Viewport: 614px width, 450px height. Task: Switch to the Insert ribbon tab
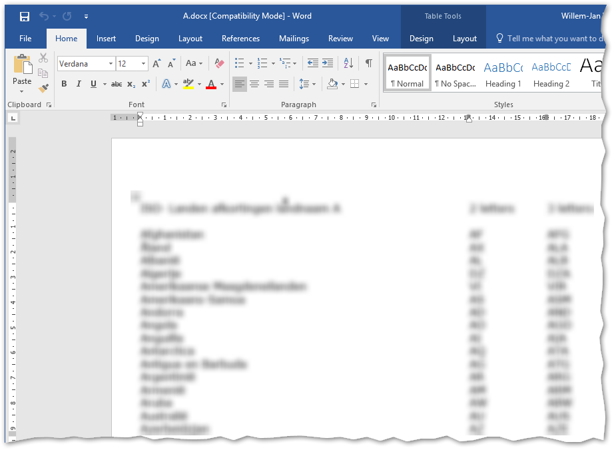[106, 39]
